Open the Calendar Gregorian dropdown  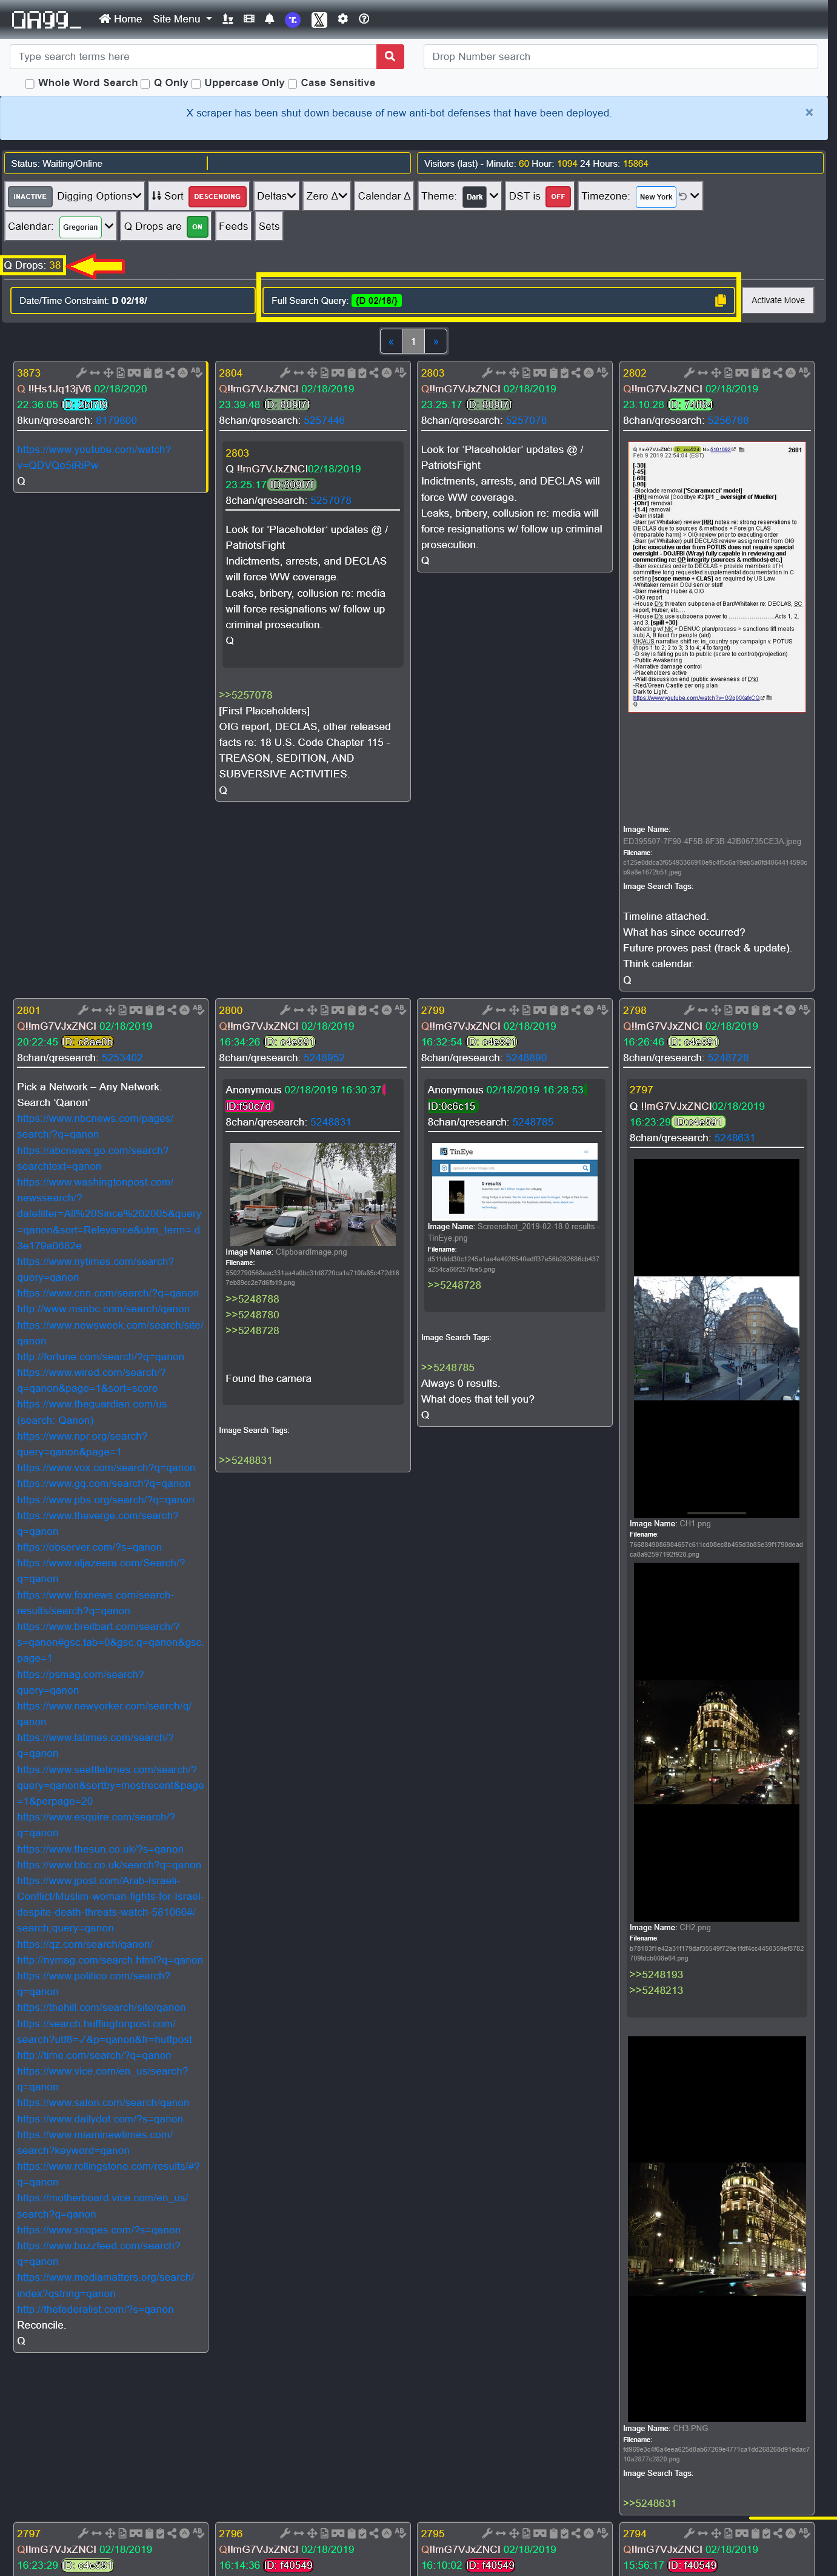point(87,227)
